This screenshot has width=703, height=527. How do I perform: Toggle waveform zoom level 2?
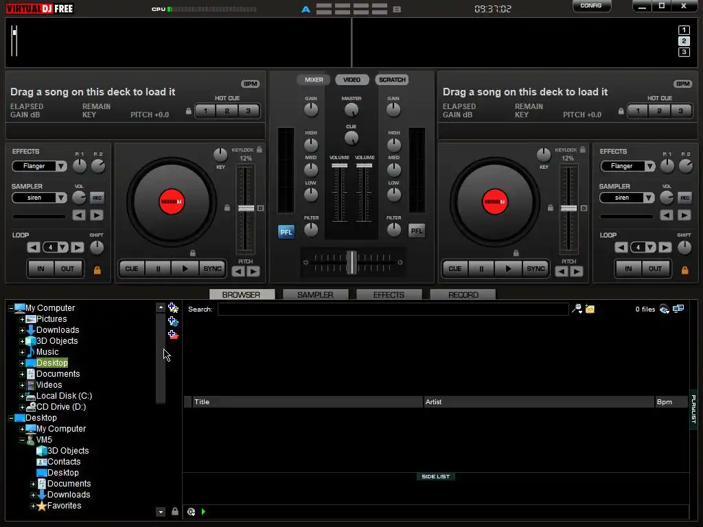(684, 41)
